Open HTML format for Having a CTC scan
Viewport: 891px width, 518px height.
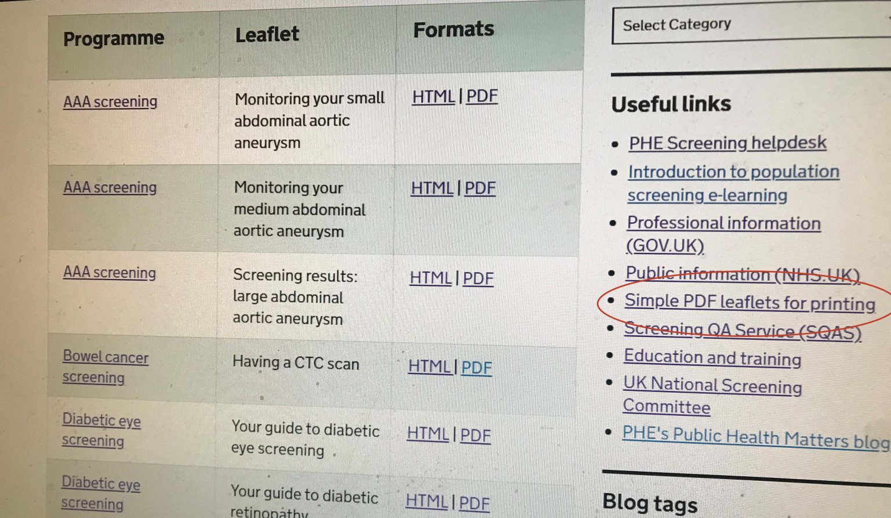tap(429, 367)
